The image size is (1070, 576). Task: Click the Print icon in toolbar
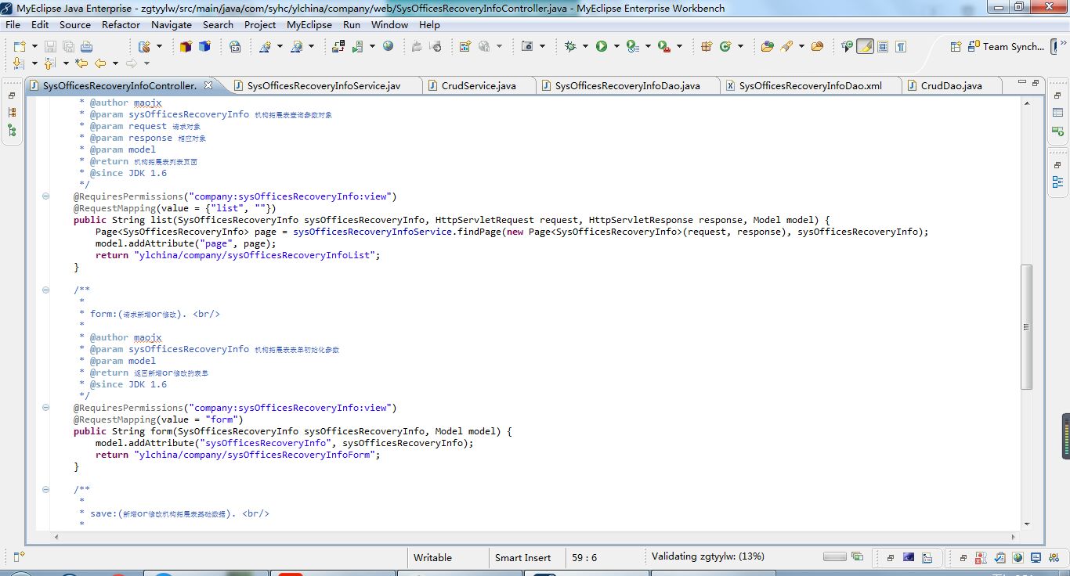click(86, 47)
